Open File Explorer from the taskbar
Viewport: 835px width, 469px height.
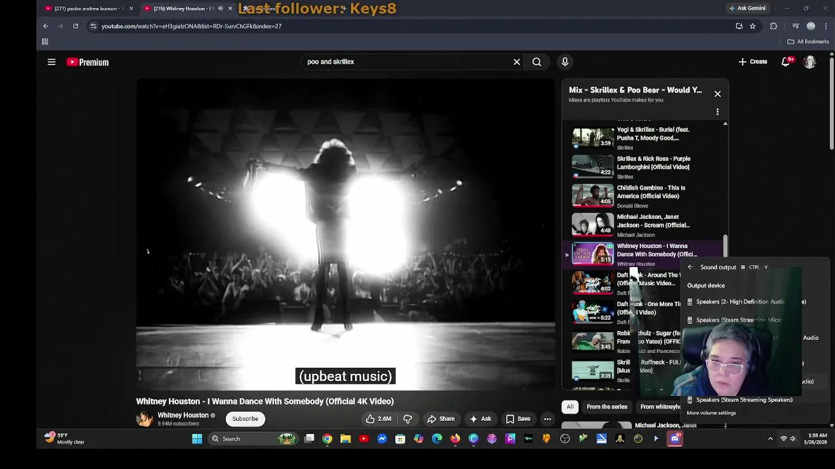pyautogui.click(x=346, y=439)
